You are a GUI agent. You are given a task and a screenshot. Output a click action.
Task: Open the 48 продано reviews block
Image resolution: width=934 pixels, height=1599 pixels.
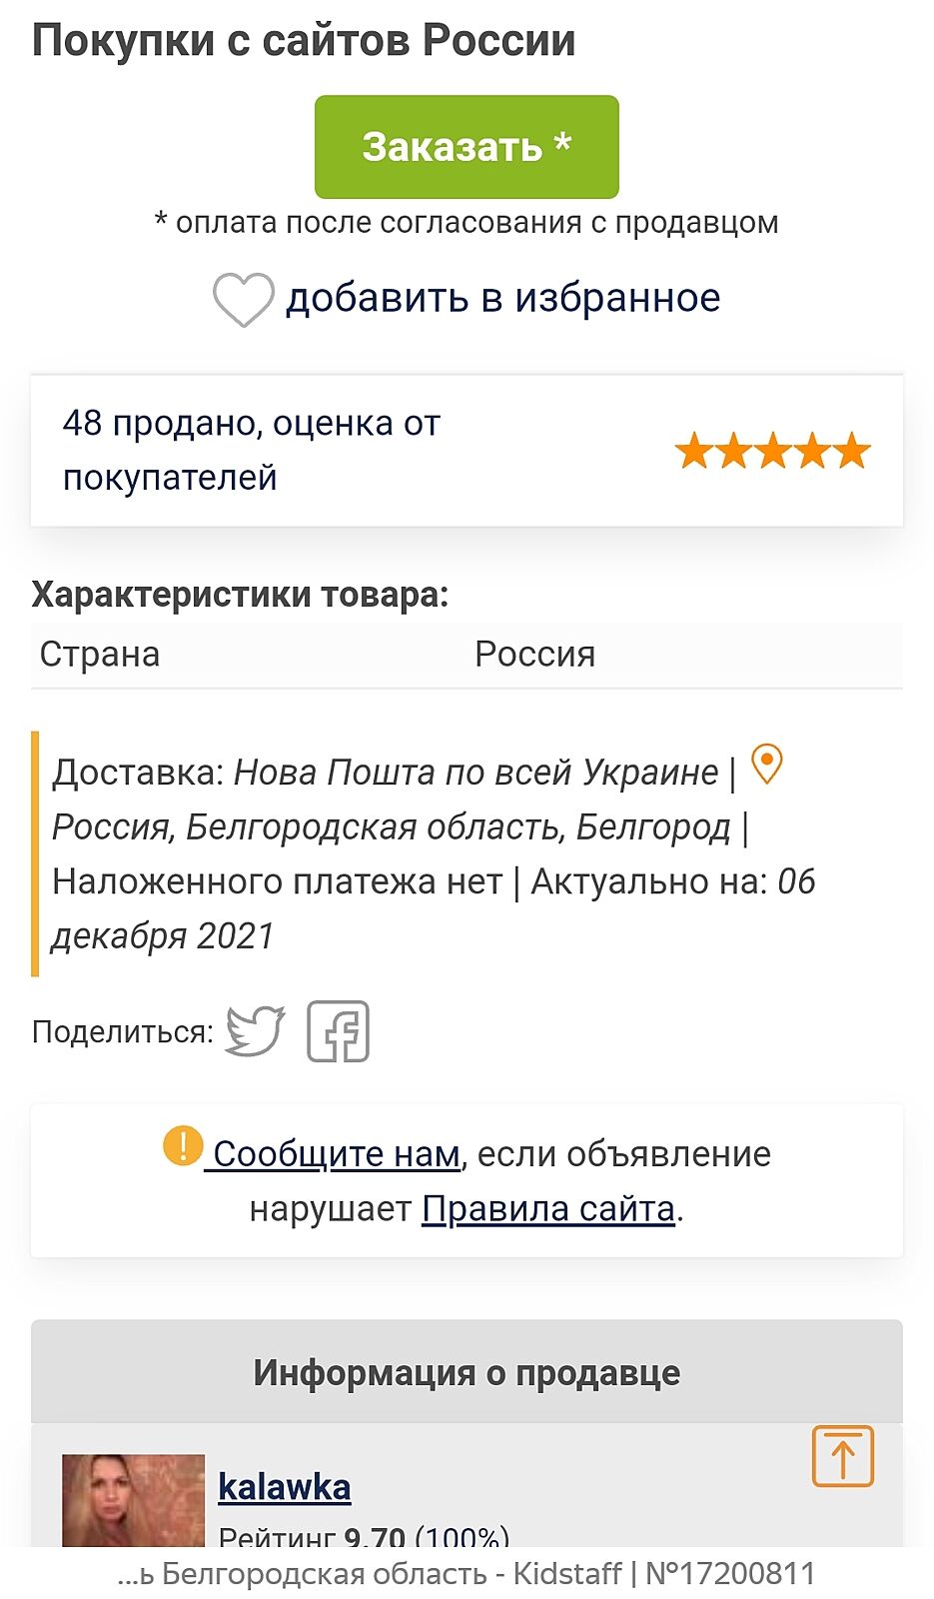252,450
